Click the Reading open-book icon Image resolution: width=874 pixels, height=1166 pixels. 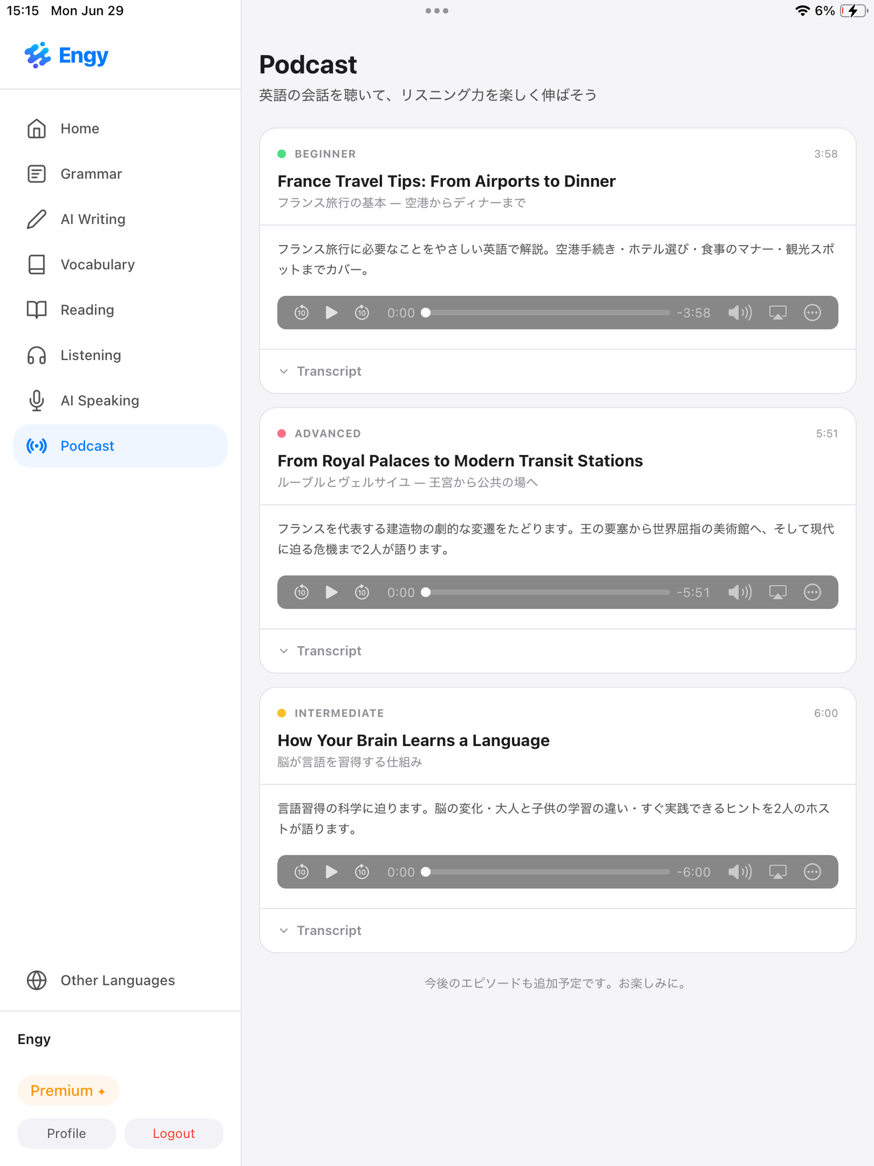[36, 310]
